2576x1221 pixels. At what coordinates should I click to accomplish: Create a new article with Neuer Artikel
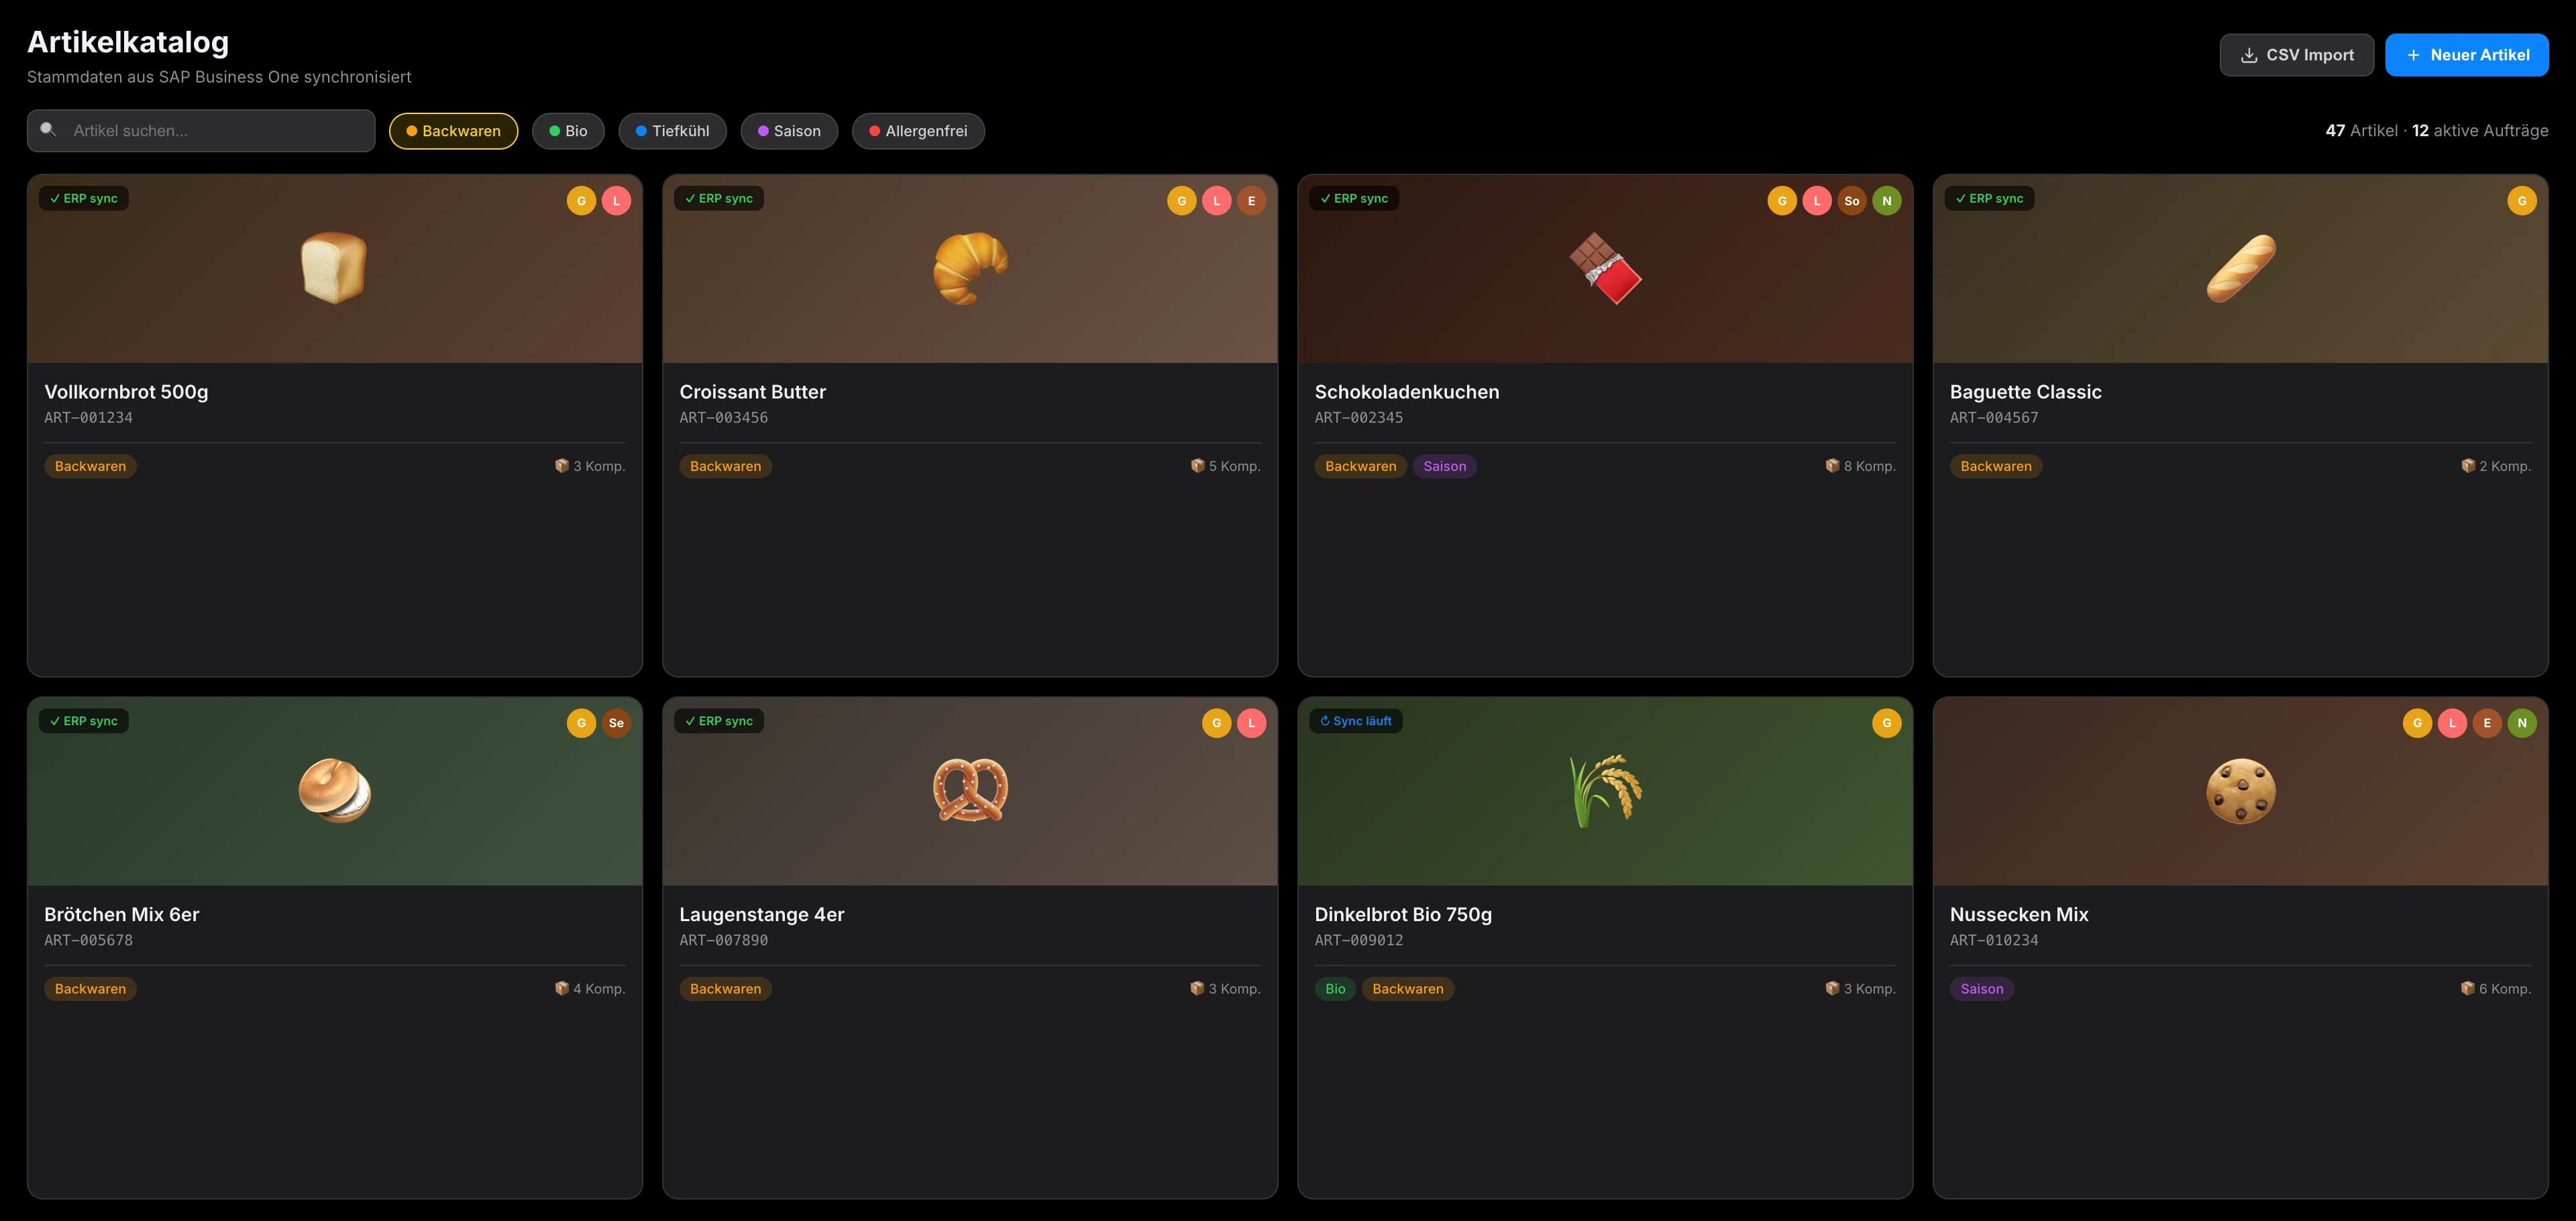2466,55
